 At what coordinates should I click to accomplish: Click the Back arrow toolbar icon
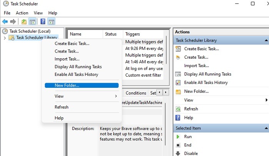[x=5, y=21]
